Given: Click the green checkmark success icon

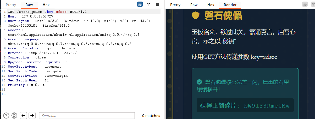Looking at the screenshot, I should coord(200,82).
